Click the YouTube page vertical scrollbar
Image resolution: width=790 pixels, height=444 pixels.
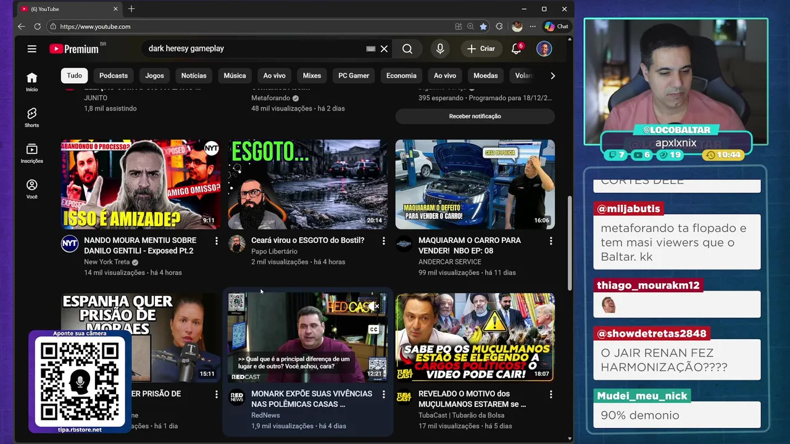coord(570,244)
